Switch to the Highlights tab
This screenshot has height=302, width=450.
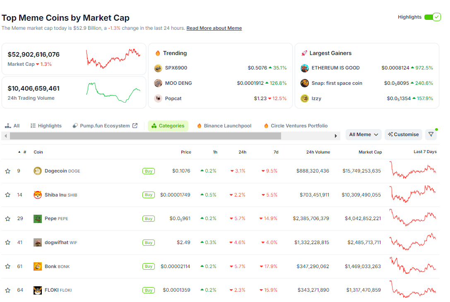coord(46,126)
